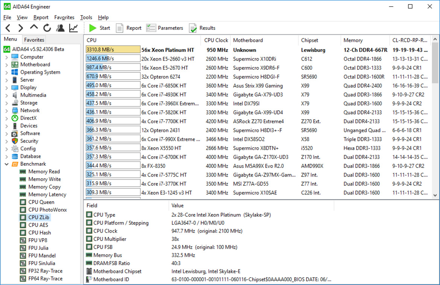The width and height of the screenshot is (440, 285).
Task: Open benchmark Parameters
Action: [164, 28]
